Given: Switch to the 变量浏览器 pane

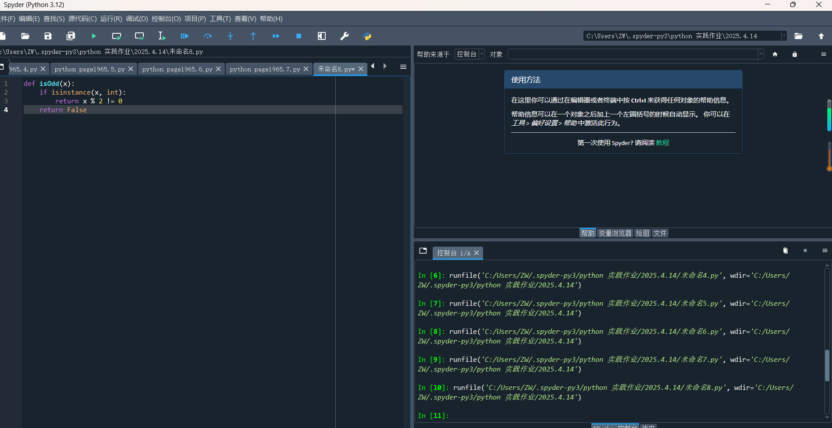Looking at the screenshot, I should click(x=615, y=233).
